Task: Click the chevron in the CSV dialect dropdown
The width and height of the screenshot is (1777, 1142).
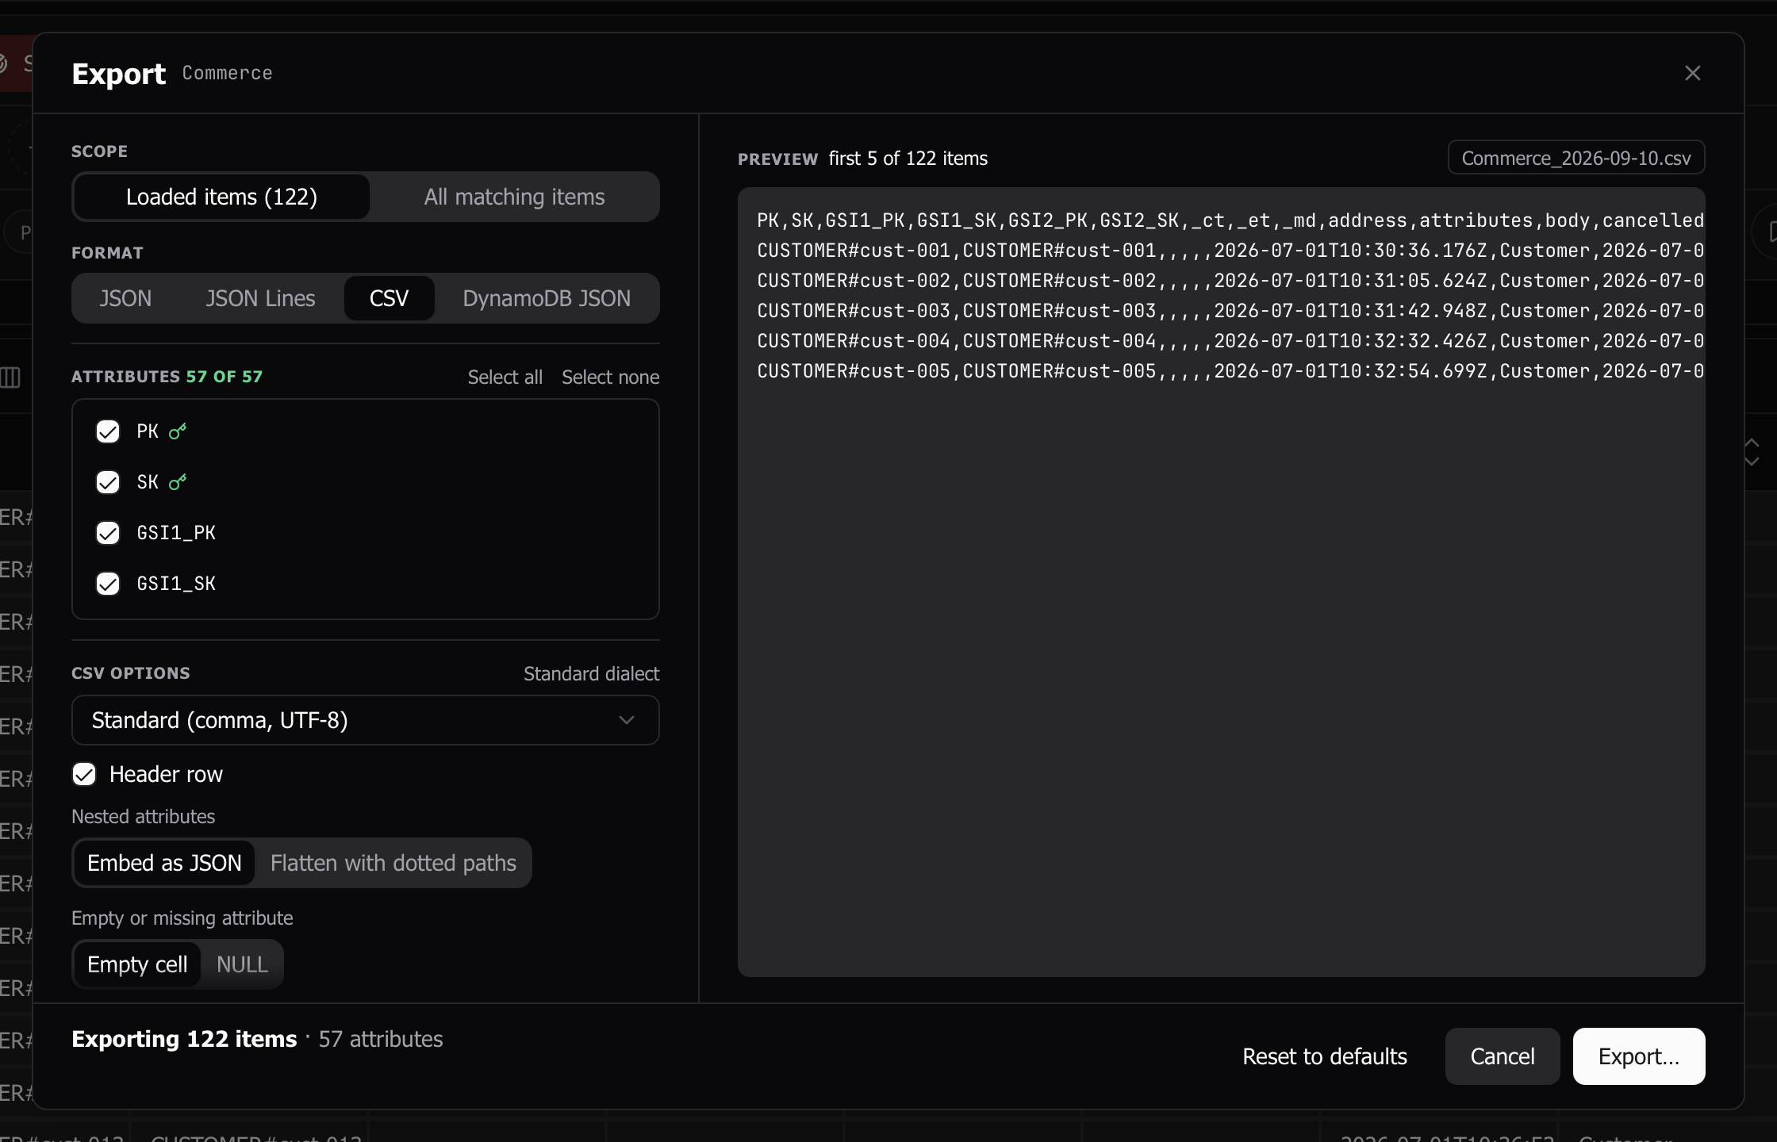Action: point(627,720)
